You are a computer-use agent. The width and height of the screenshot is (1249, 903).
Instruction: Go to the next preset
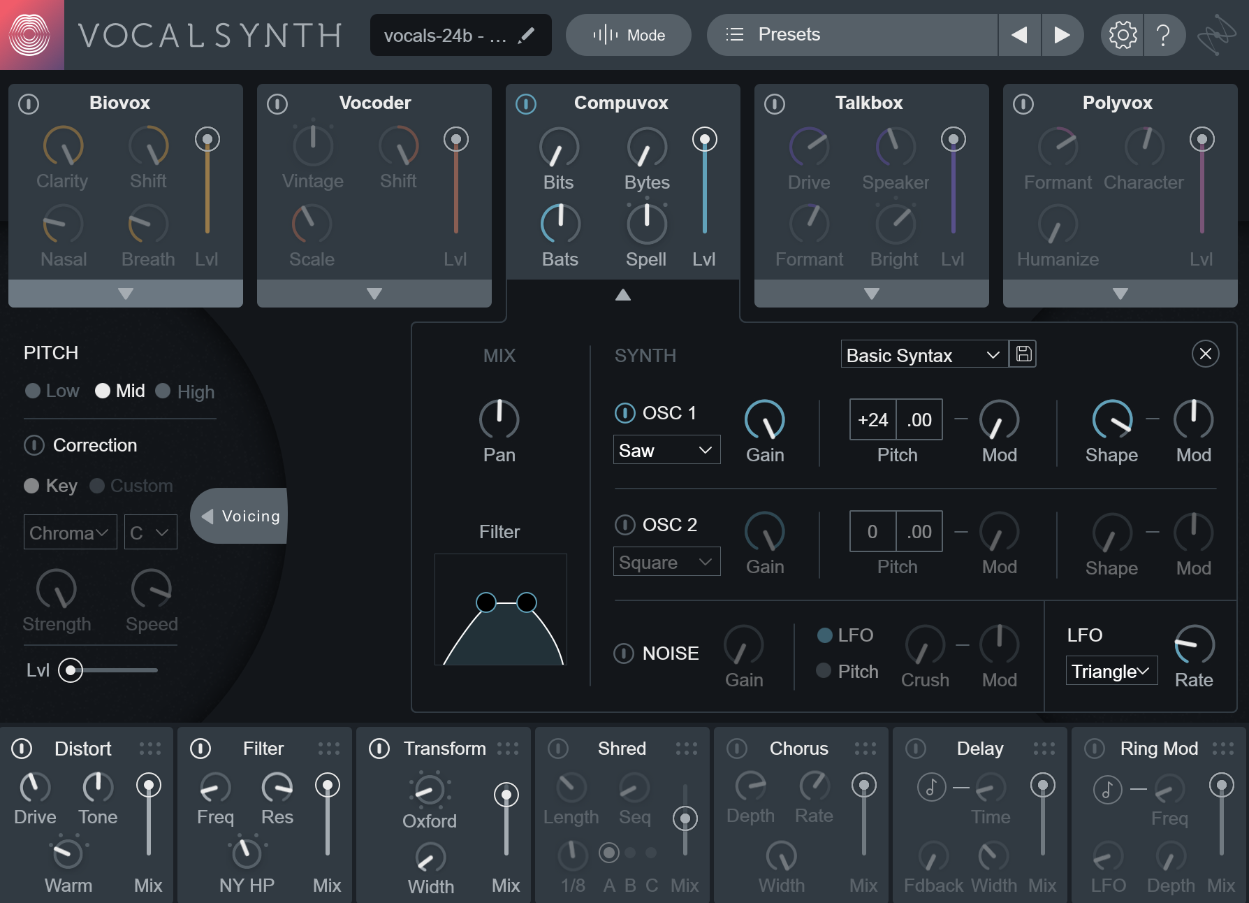click(x=1062, y=35)
